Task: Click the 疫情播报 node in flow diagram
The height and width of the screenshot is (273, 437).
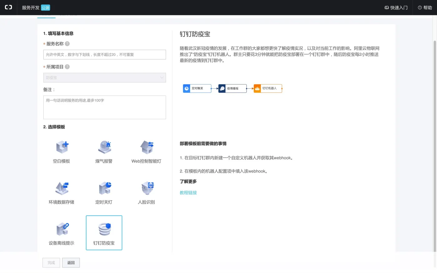Action: (233, 89)
